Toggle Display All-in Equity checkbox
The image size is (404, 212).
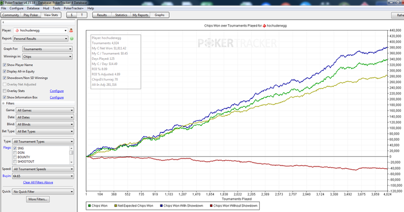(x=5, y=71)
